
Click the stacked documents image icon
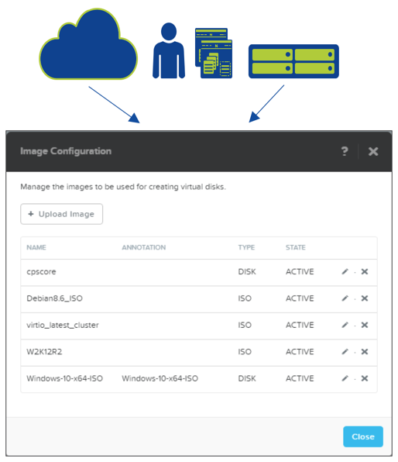point(214,53)
